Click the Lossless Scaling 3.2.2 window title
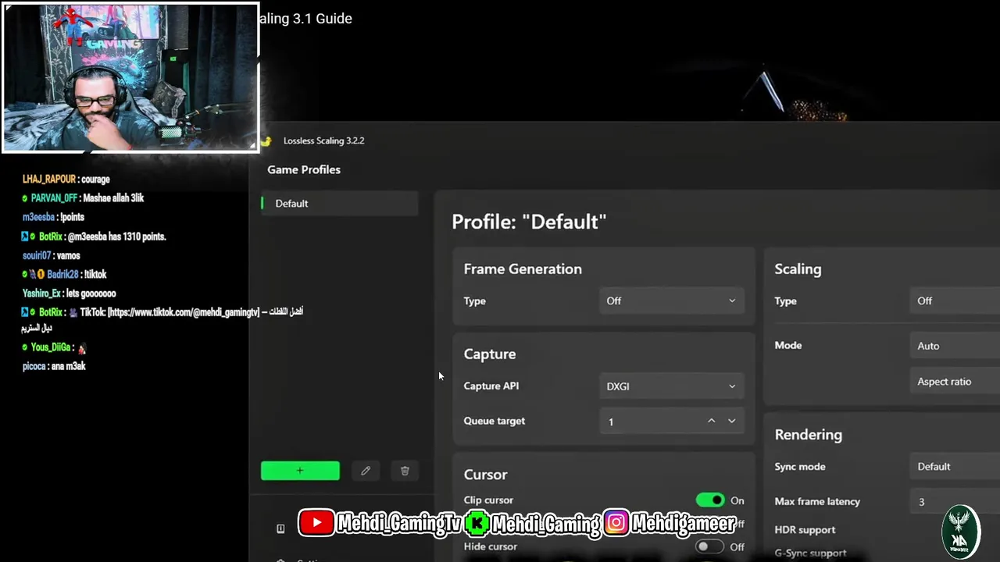Image resolution: width=1000 pixels, height=562 pixels. pos(323,141)
